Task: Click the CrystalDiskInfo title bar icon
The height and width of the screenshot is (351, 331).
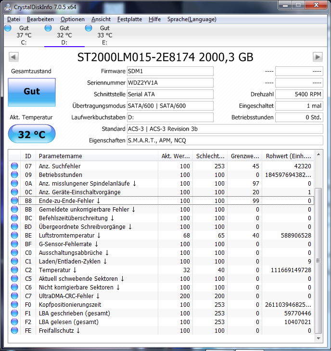Action: (8, 7)
